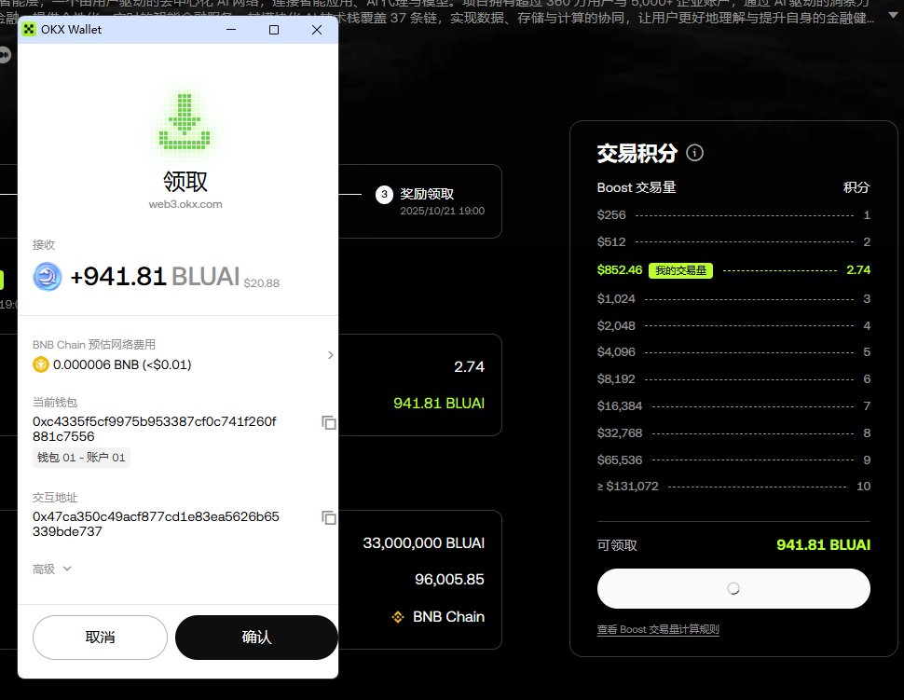
Task: Click the 2025/10/21 19:00 date
Action: point(442,211)
